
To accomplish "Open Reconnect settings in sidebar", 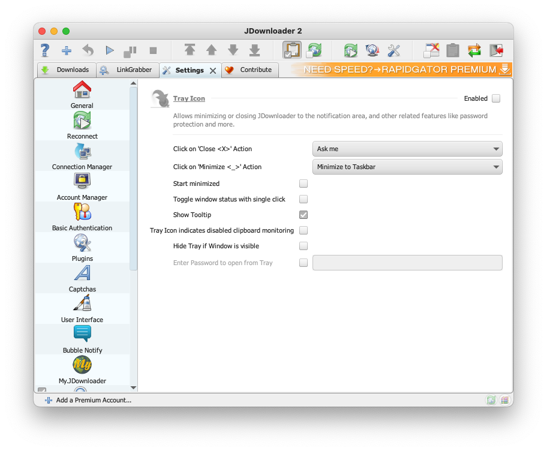I will click(82, 125).
